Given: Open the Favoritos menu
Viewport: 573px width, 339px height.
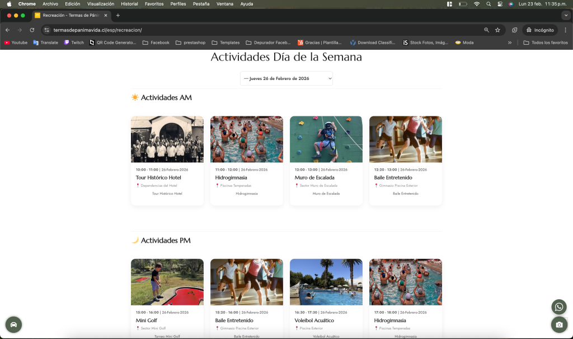Looking at the screenshot, I should 154,4.
